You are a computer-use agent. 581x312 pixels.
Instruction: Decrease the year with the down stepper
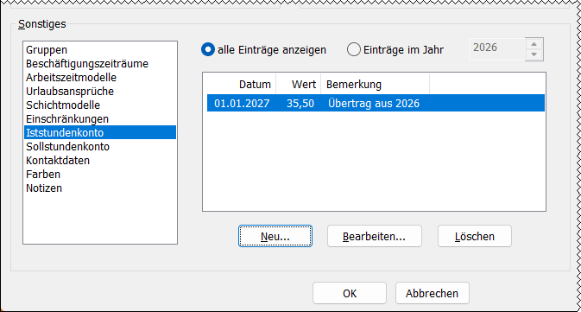point(534,54)
